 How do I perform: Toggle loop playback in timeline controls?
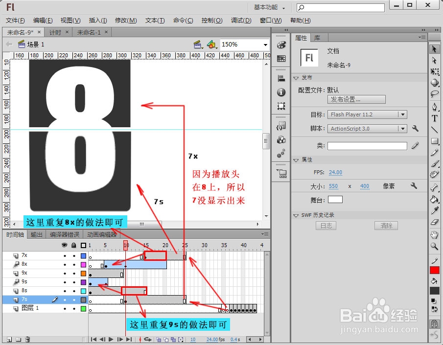point(148,340)
